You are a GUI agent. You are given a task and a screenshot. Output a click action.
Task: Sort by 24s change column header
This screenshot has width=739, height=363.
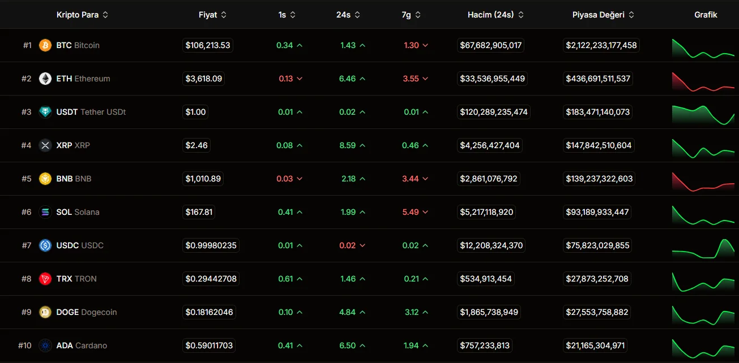coord(348,15)
